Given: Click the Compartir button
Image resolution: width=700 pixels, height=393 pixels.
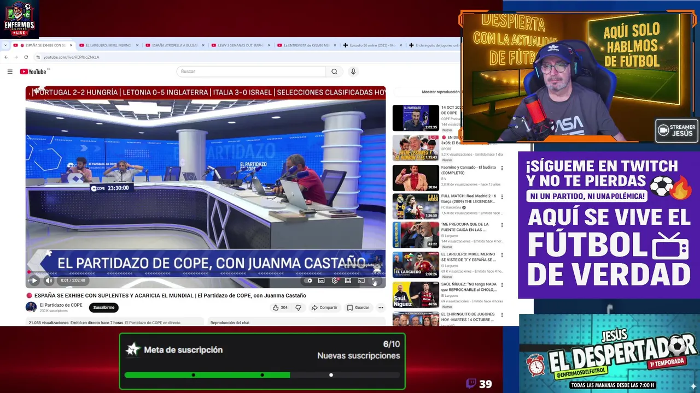Looking at the screenshot, I should [324, 307].
